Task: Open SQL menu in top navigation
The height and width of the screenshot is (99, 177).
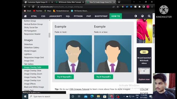Action: 68,16
